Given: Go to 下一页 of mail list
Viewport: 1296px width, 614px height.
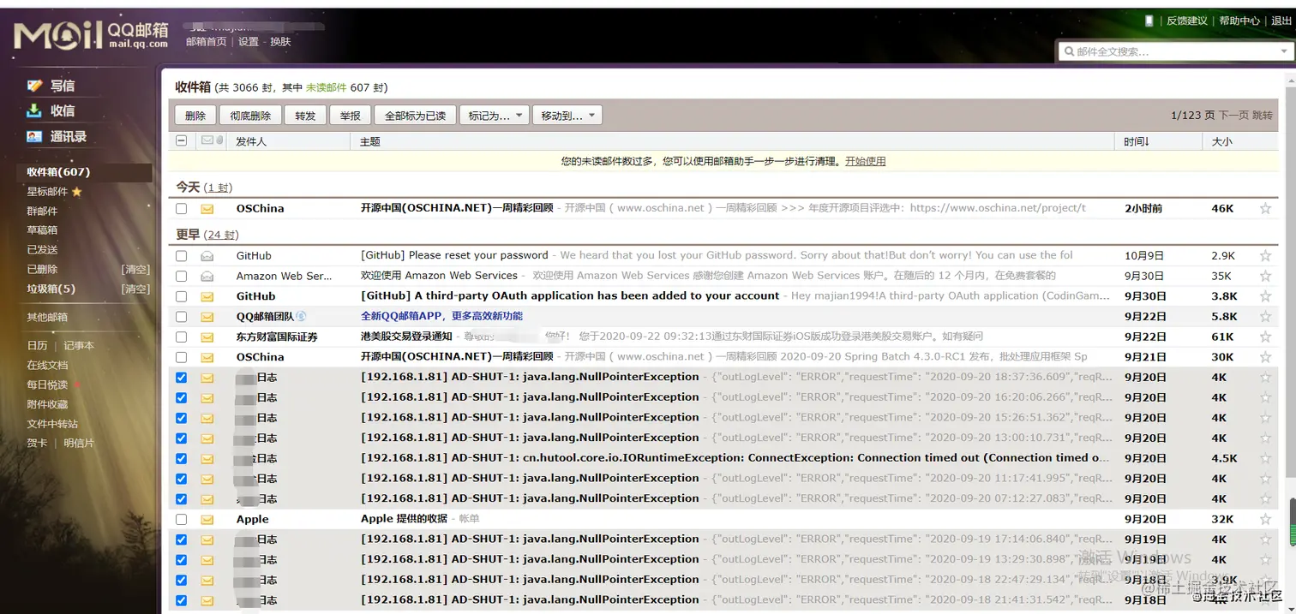Looking at the screenshot, I should [x=1233, y=115].
